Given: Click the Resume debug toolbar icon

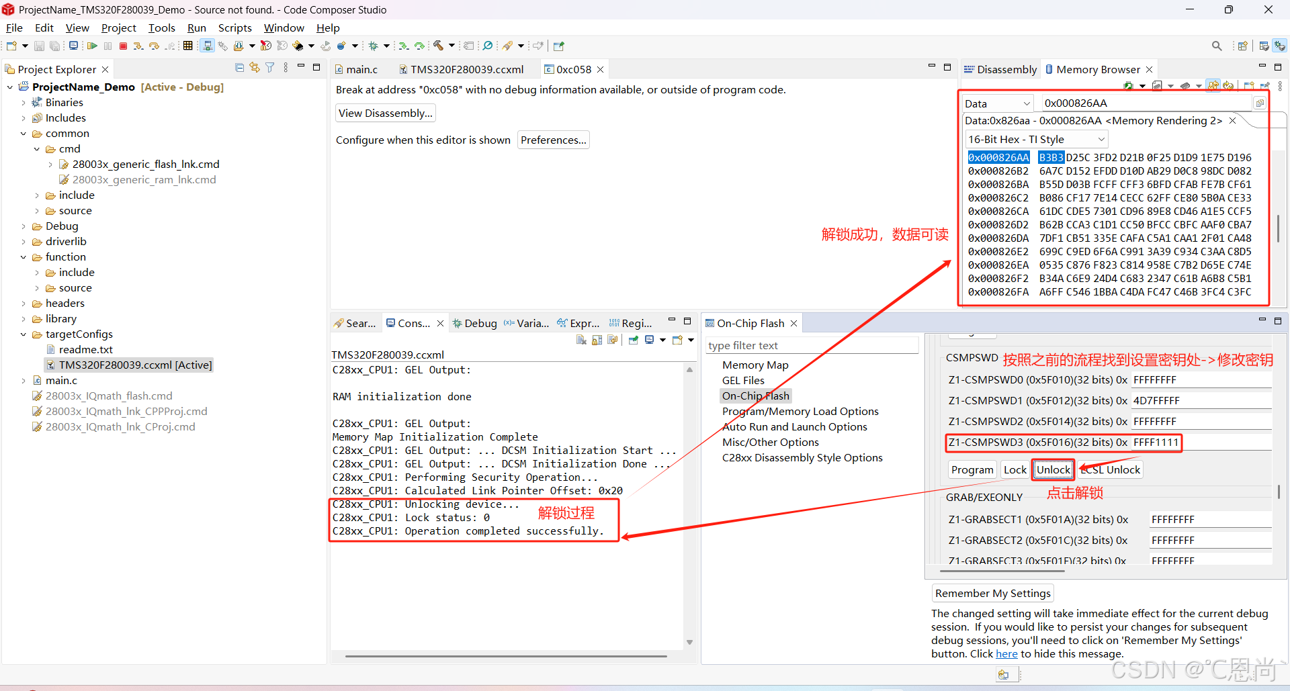Looking at the screenshot, I should 92,46.
